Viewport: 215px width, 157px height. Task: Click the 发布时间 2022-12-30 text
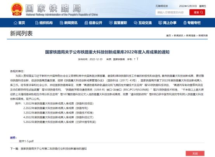click(x=90, y=59)
